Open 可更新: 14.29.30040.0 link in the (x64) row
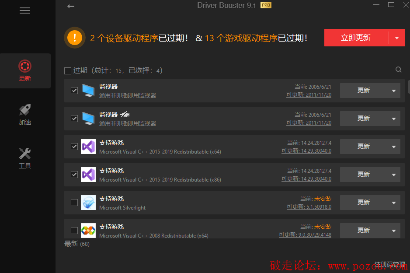The height and width of the screenshot is (273, 410). tap(306, 151)
